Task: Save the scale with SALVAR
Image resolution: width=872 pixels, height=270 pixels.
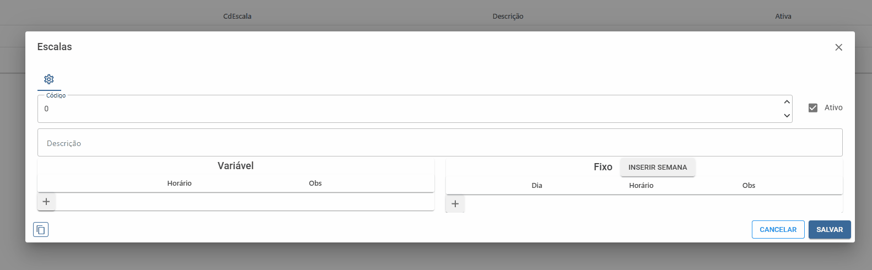Action: coord(830,230)
